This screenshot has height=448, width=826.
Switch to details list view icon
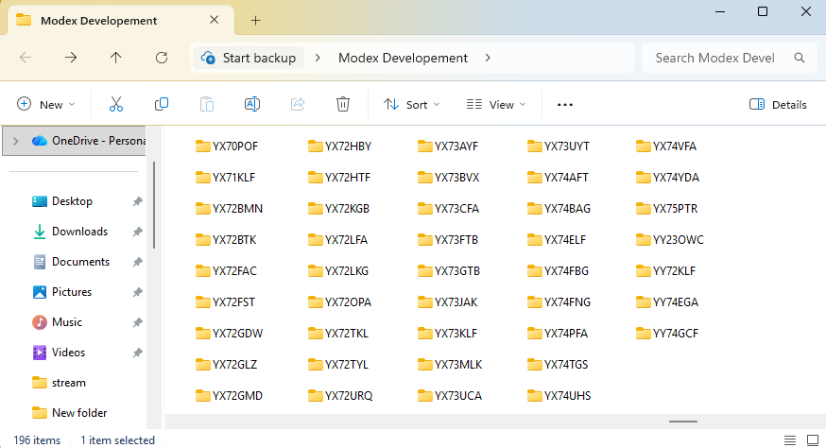pyautogui.click(x=789, y=439)
